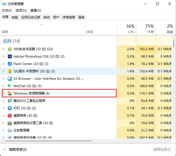Image resolution: width=176 pixels, height=156 pixels.
Task: Click the QQ音乐 icon
Action: (x=10, y=71)
